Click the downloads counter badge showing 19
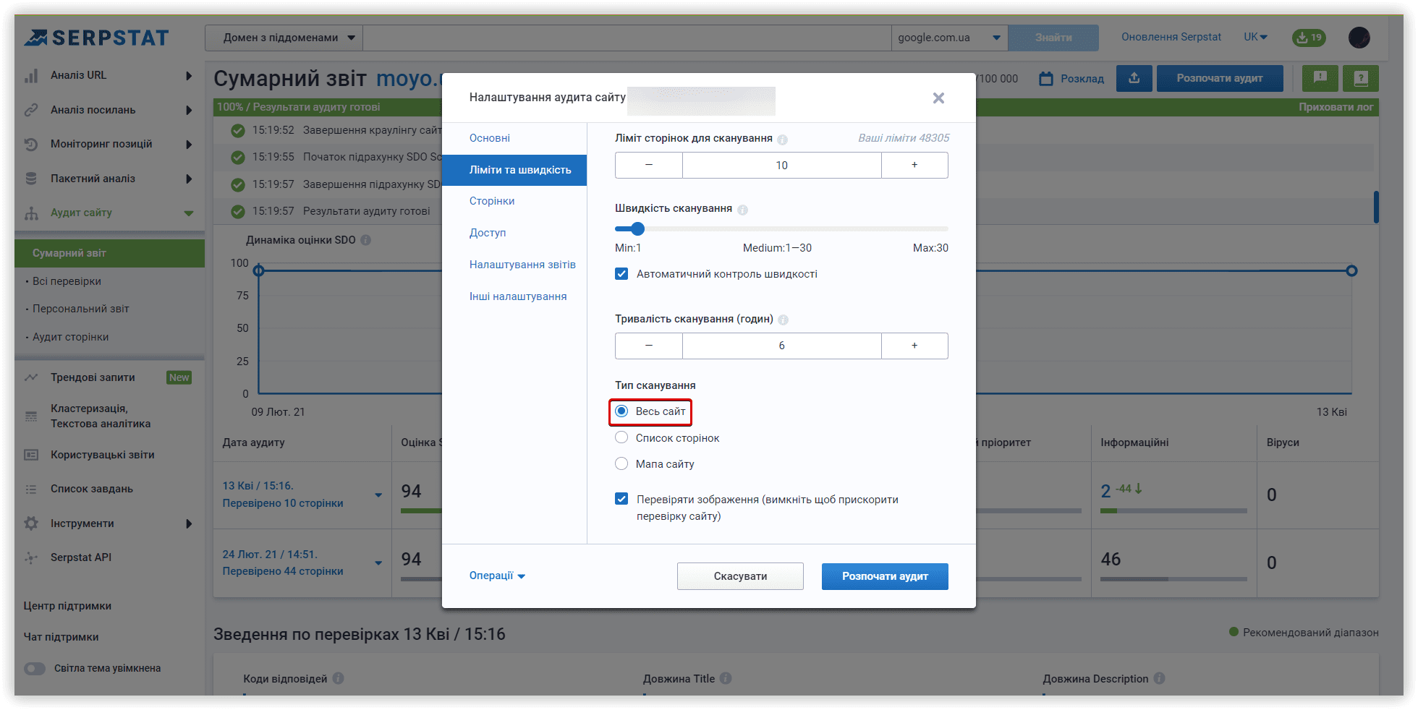 click(1309, 38)
